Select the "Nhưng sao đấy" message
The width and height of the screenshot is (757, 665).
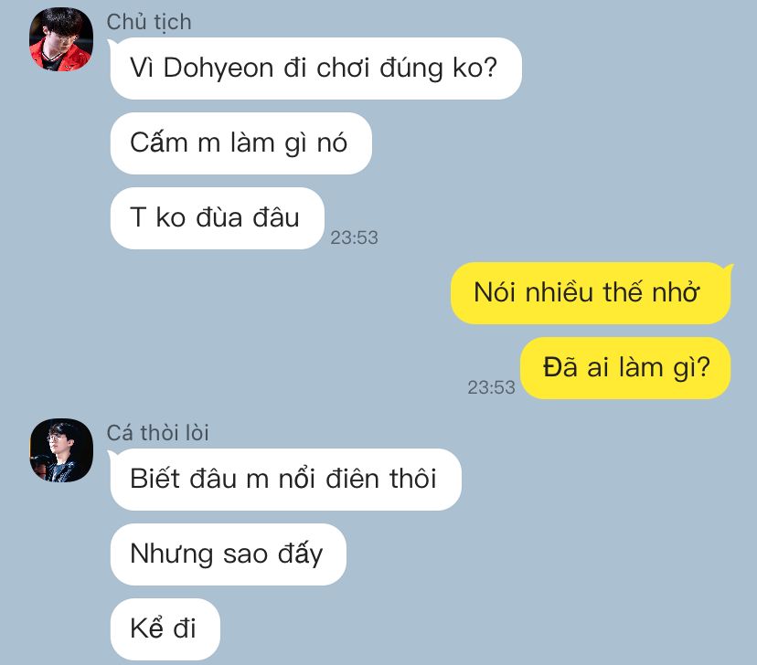pyautogui.click(x=229, y=554)
